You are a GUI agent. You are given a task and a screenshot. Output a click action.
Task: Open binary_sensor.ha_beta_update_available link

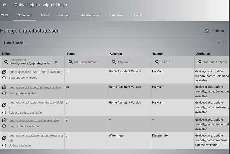click(x=35, y=72)
